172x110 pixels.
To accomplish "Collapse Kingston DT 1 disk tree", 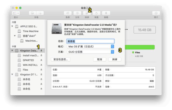I will click(x=12, y=74).
